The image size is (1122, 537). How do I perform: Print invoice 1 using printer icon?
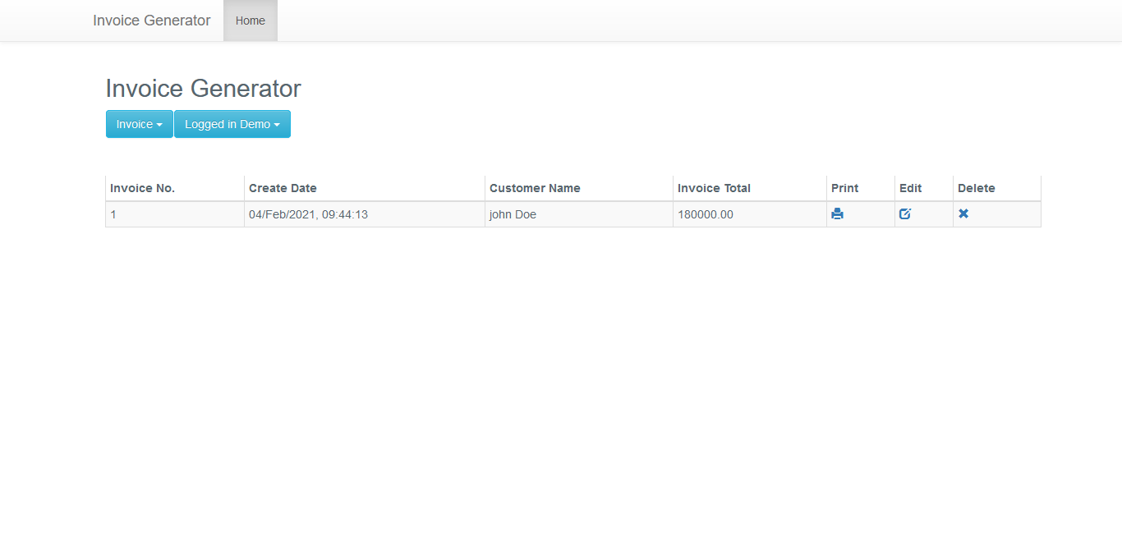pyautogui.click(x=837, y=214)
